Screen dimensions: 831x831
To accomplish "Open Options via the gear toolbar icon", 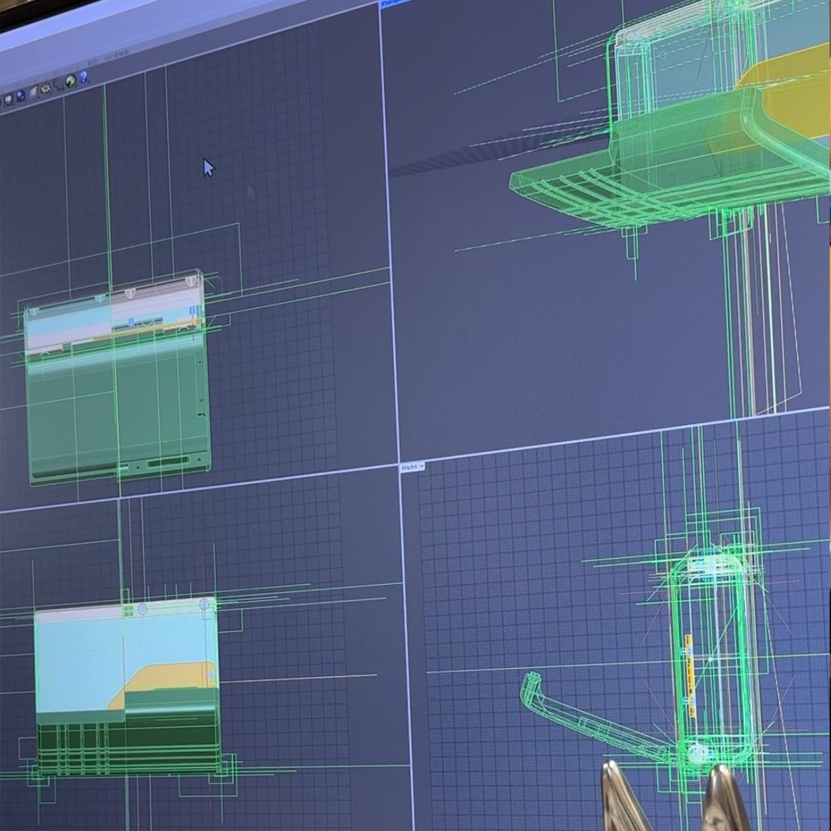I will 45,89.
